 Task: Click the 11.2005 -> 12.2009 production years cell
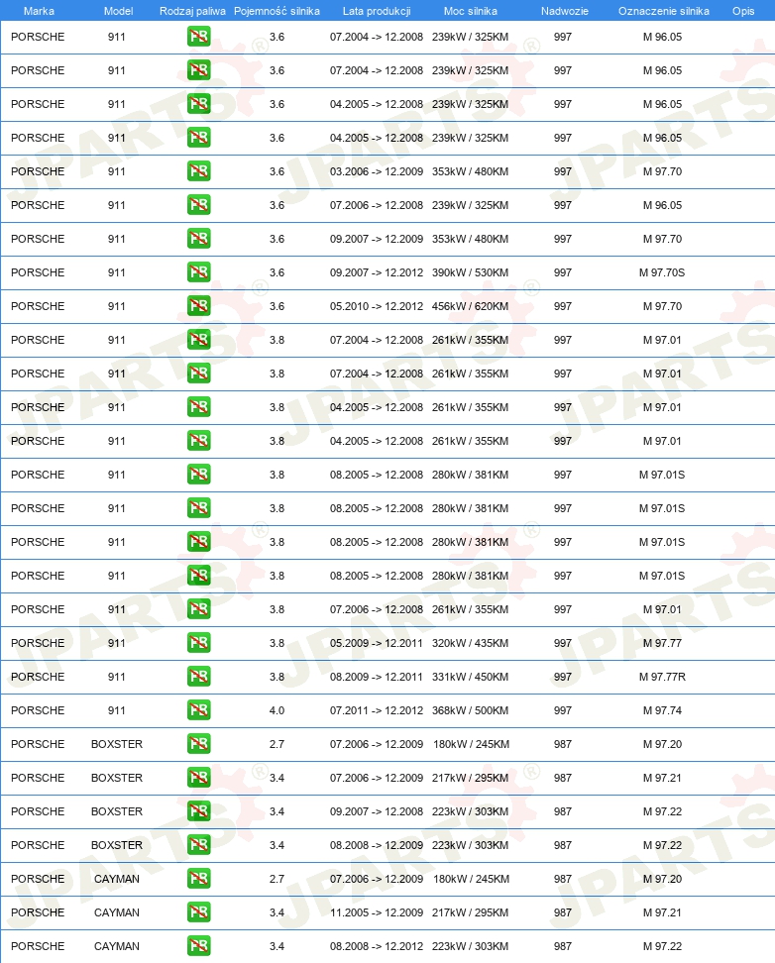click(x=377, y=912)
